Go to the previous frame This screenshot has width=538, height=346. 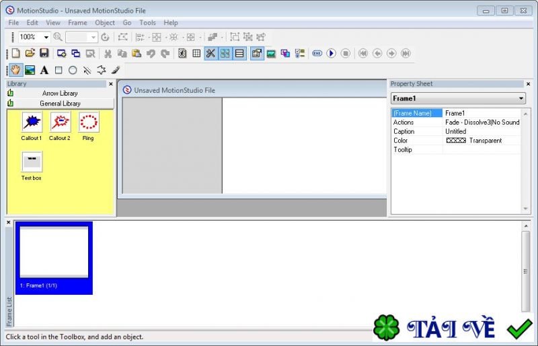pos(377,53)
